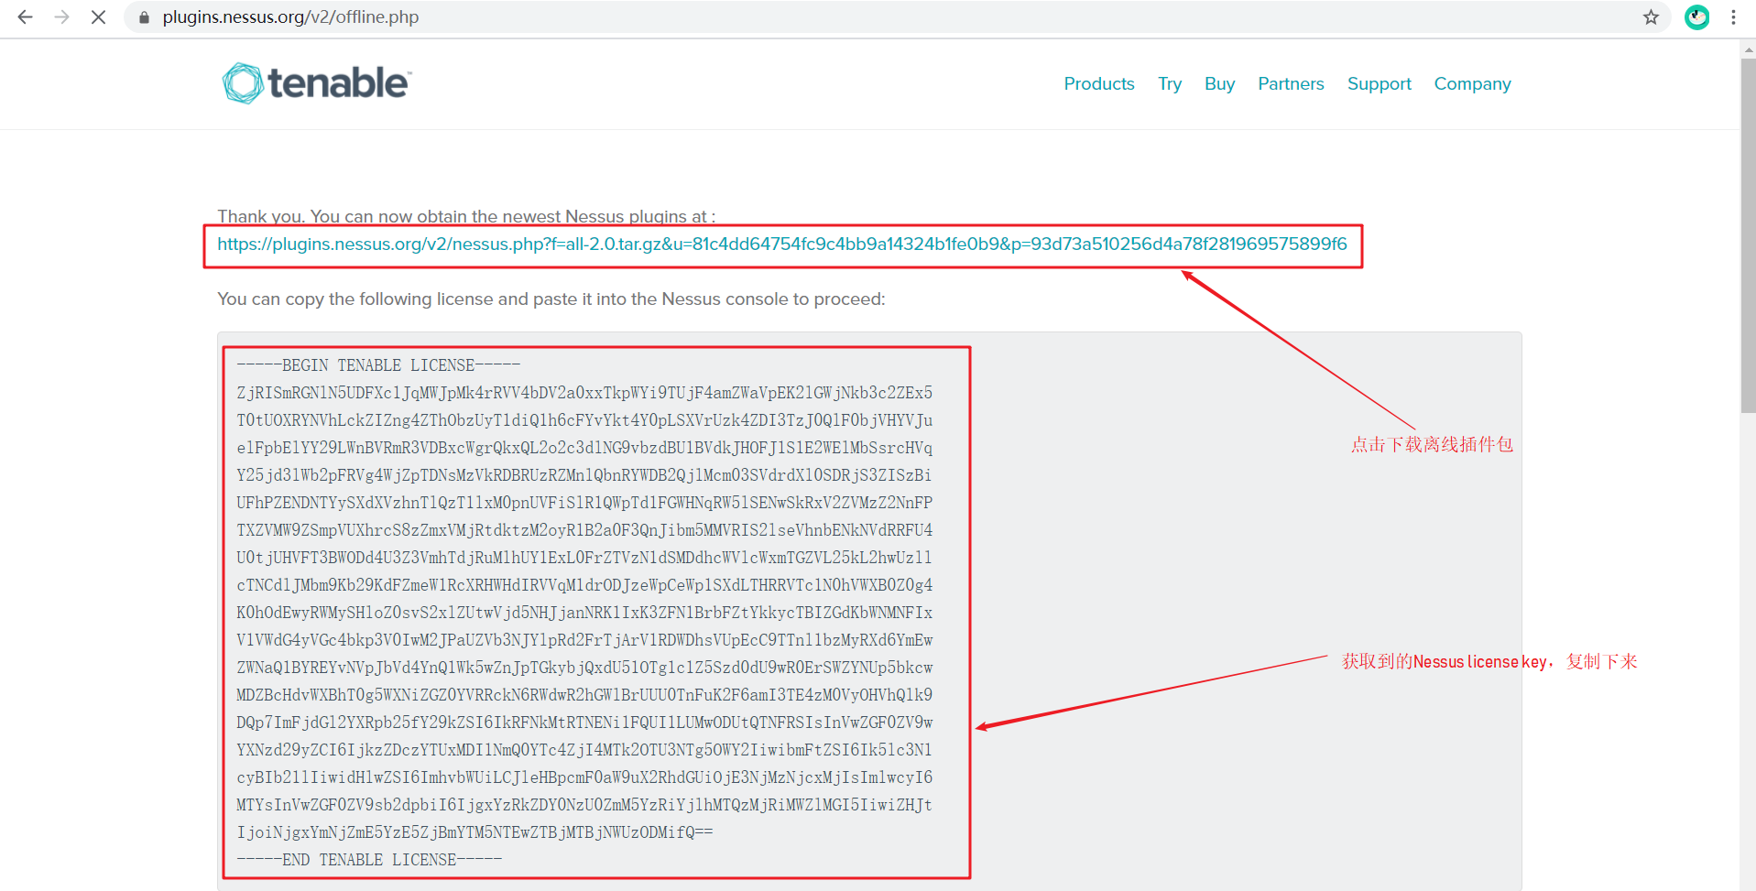Open the Buy menu
1756x891 pixels.
click(1219, 83)
